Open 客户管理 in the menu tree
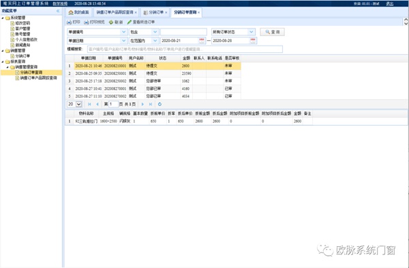 [22, 29]
